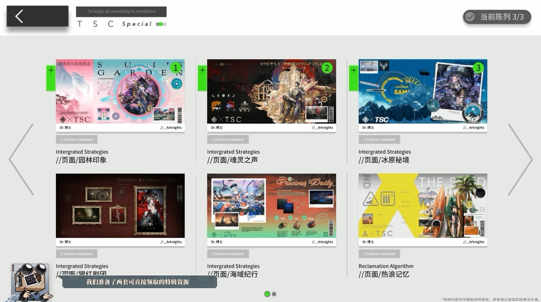The image size is (541, 302).
Task: Click green plus tab on 魂灵之声 card
Action: 202,78
